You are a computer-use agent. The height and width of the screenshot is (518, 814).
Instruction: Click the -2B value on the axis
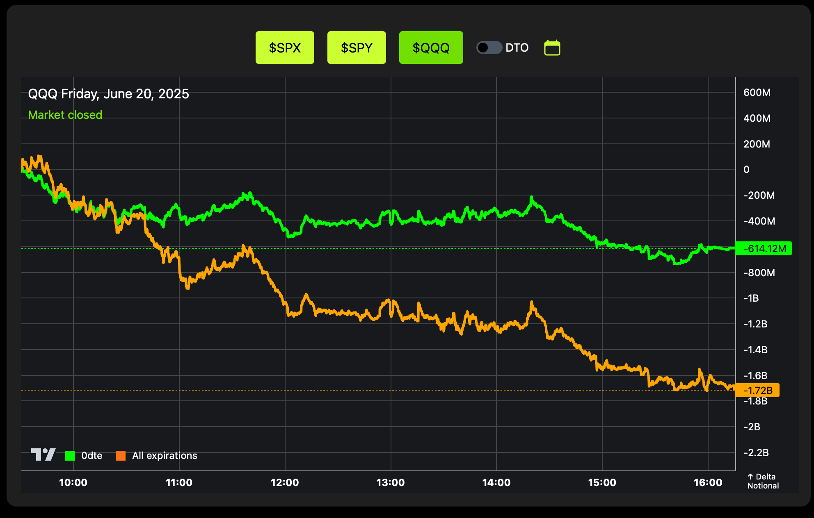click(x=752, y=427)
